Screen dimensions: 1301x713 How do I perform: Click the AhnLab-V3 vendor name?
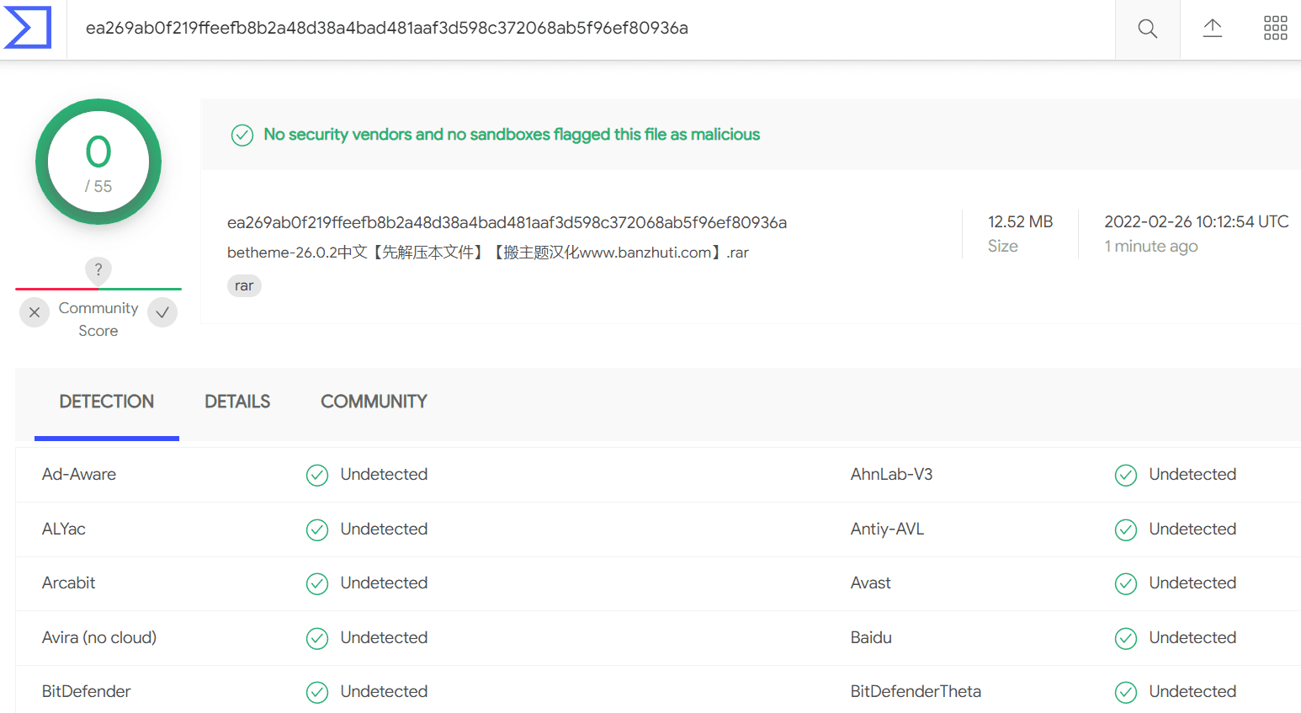click(891, 474)
